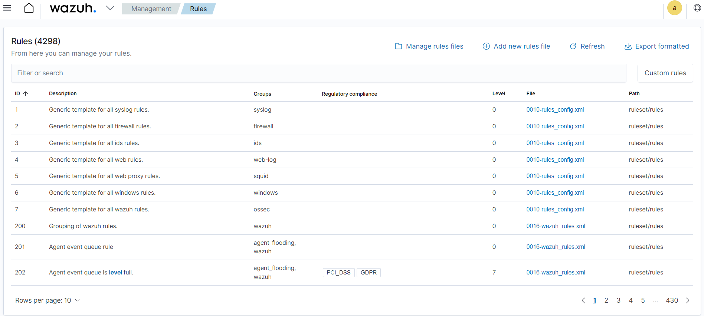This screenshot has height=316, width=704.
Task: Select 'Agent event queue rule' row
Action: coord(352,247)
